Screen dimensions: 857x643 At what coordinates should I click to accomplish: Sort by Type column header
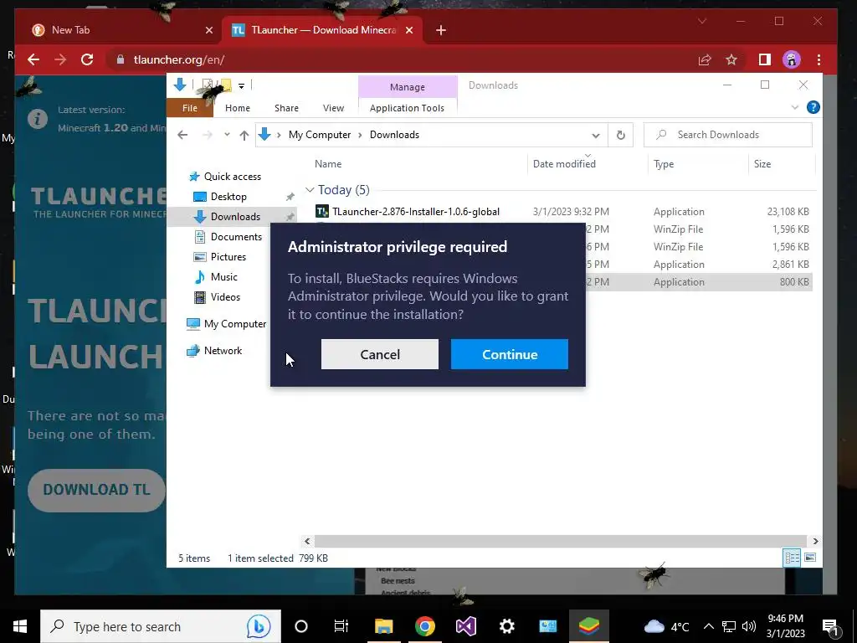coord(664,164)
